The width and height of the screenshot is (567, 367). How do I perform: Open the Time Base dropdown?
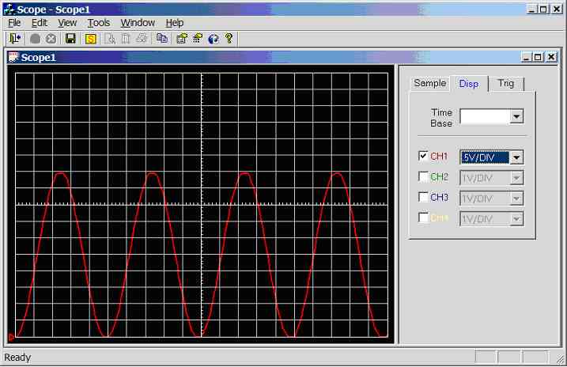[x=516, y=117]
